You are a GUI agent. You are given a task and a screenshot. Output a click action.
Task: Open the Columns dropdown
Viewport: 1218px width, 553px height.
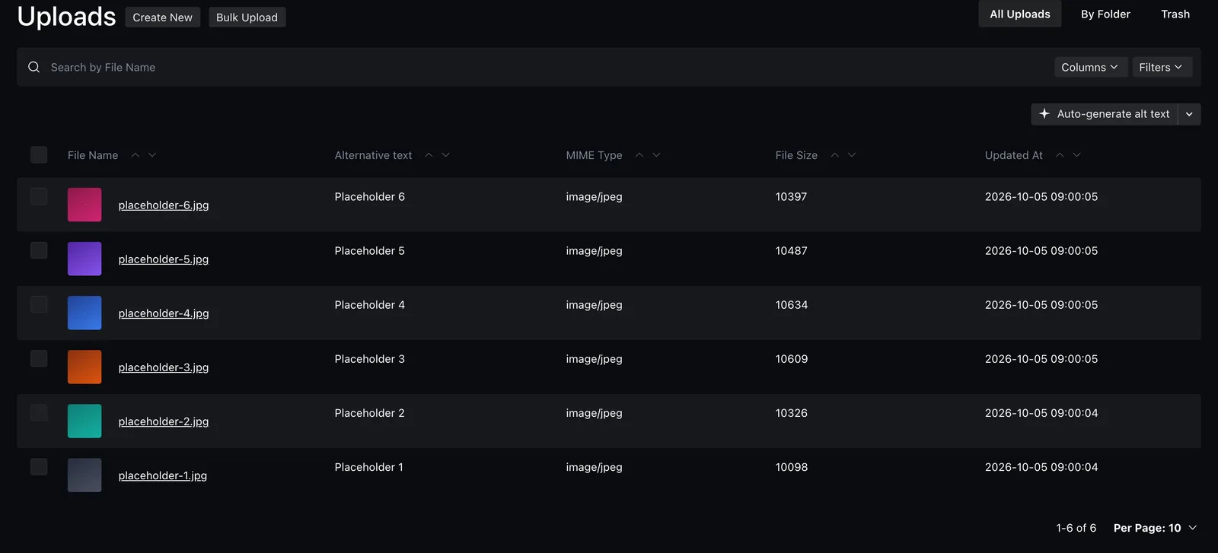(1090, 67)
